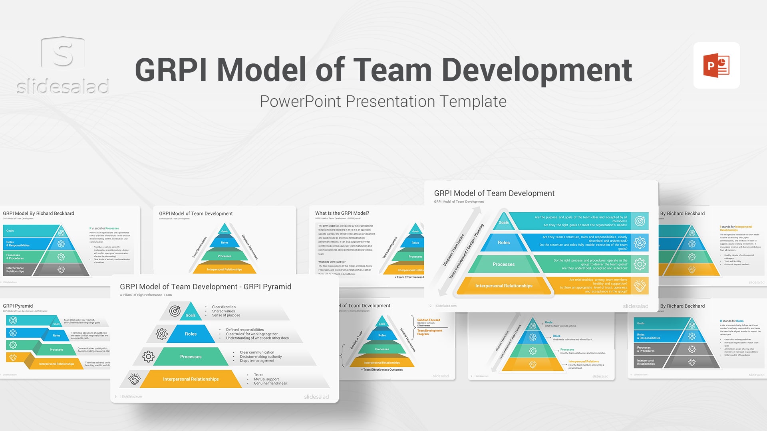Click the gear icon beside the process questions in large slide

[x=640, y=264]
